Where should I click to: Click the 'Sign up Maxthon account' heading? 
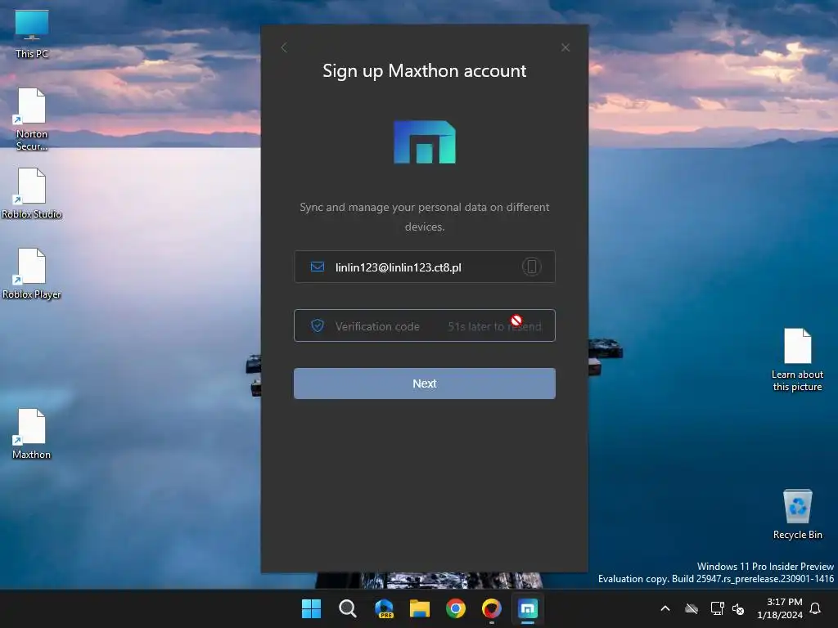(x=425, y=70)
